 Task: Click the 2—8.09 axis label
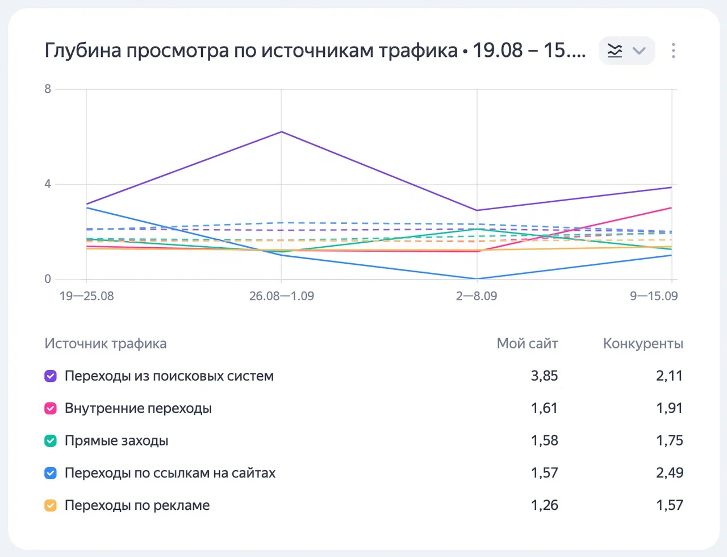coord(477,296)
